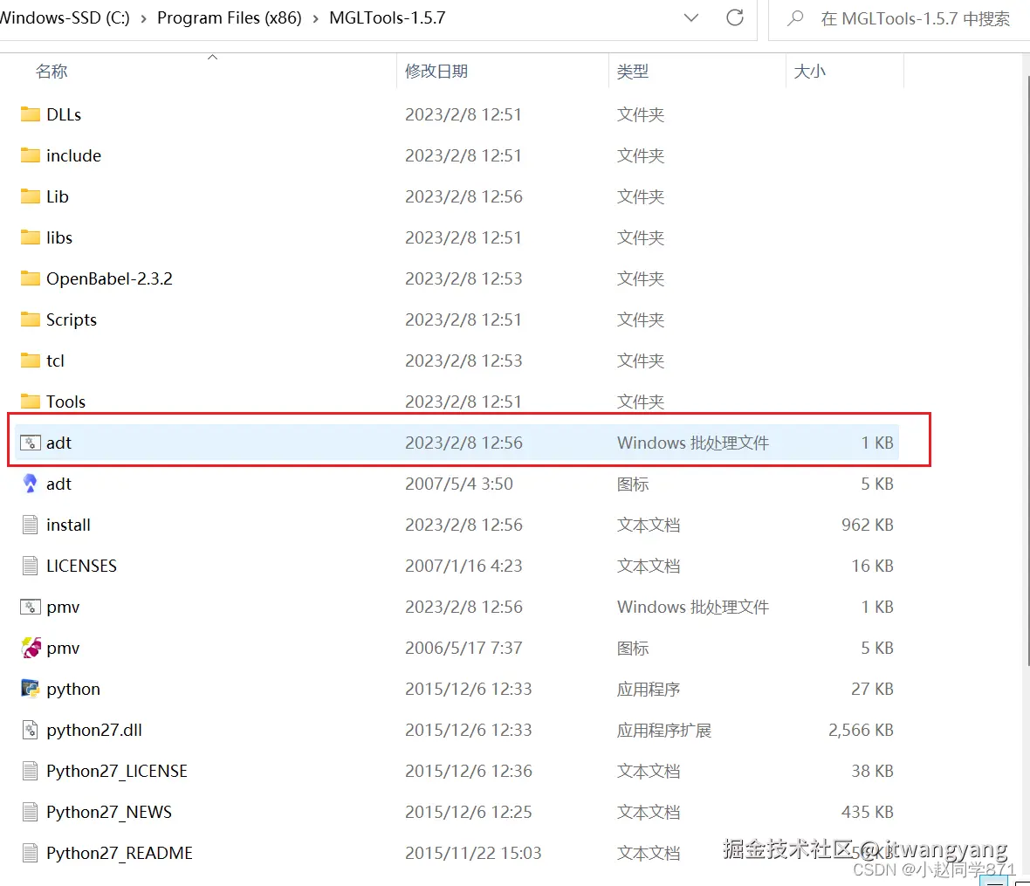Click the tcl folder icon

point(31,361)
